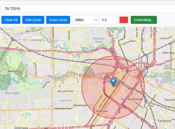Open the red circle color swatch
Screen dimensions: 175x129
124,20
